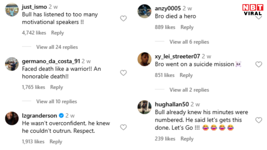This screenshot has width=267, height=150.
Task: Click lzgranderson's blue verified badge
Action: pyautogui.click(x=61, y=116)
